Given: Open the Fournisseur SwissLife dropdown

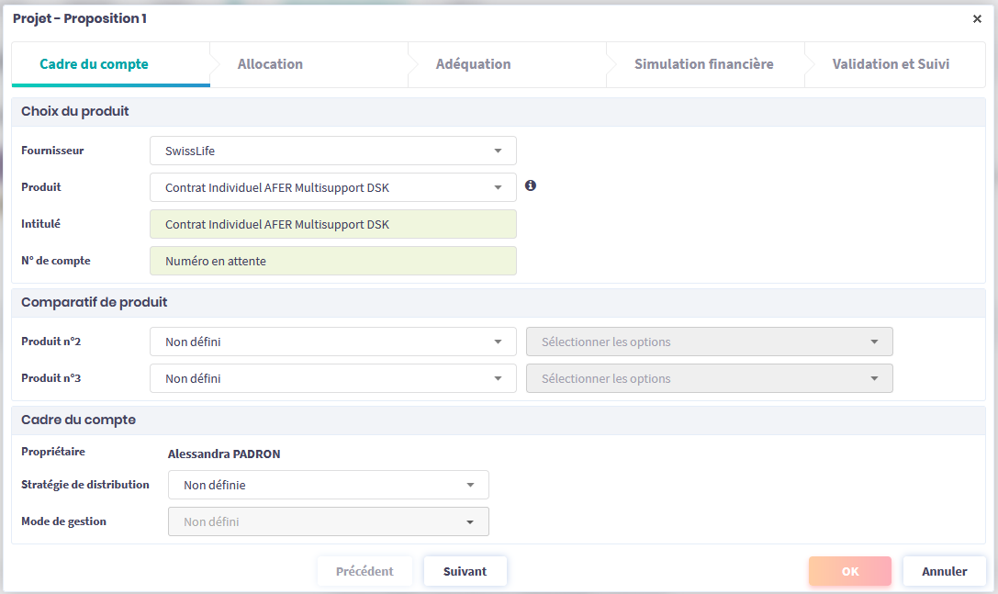Looking at the screenshot, I should 332,151.
